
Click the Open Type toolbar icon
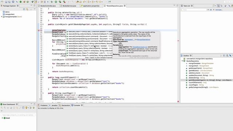[x=78, y=2]
